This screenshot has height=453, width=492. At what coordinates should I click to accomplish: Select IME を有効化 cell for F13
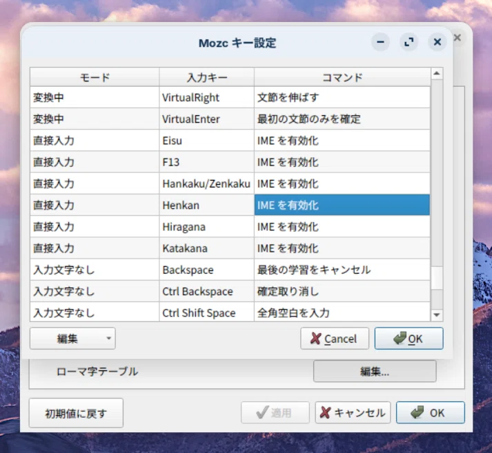[x=342, y=162]
